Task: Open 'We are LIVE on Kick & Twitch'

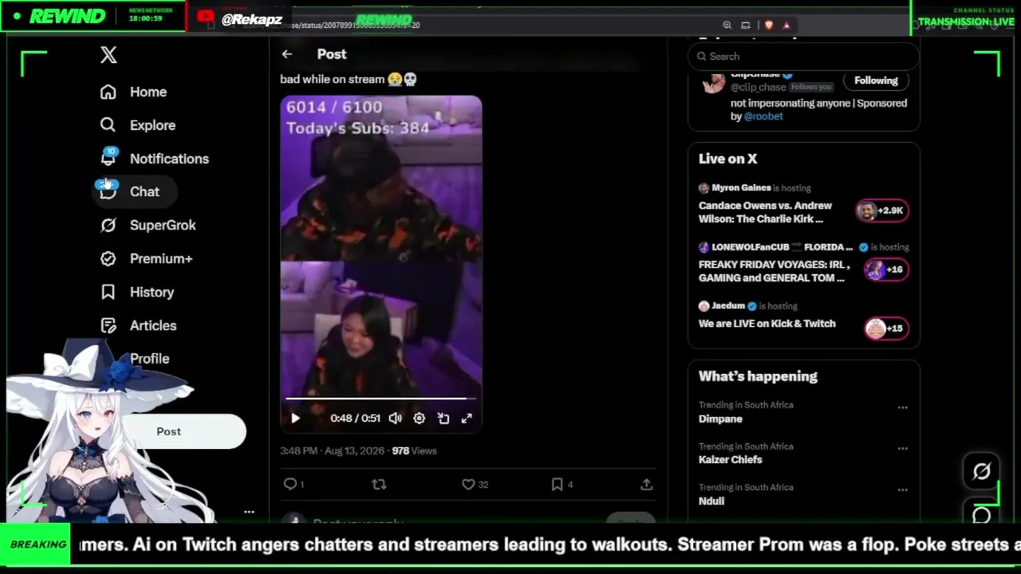Action: tap(767, 323)
